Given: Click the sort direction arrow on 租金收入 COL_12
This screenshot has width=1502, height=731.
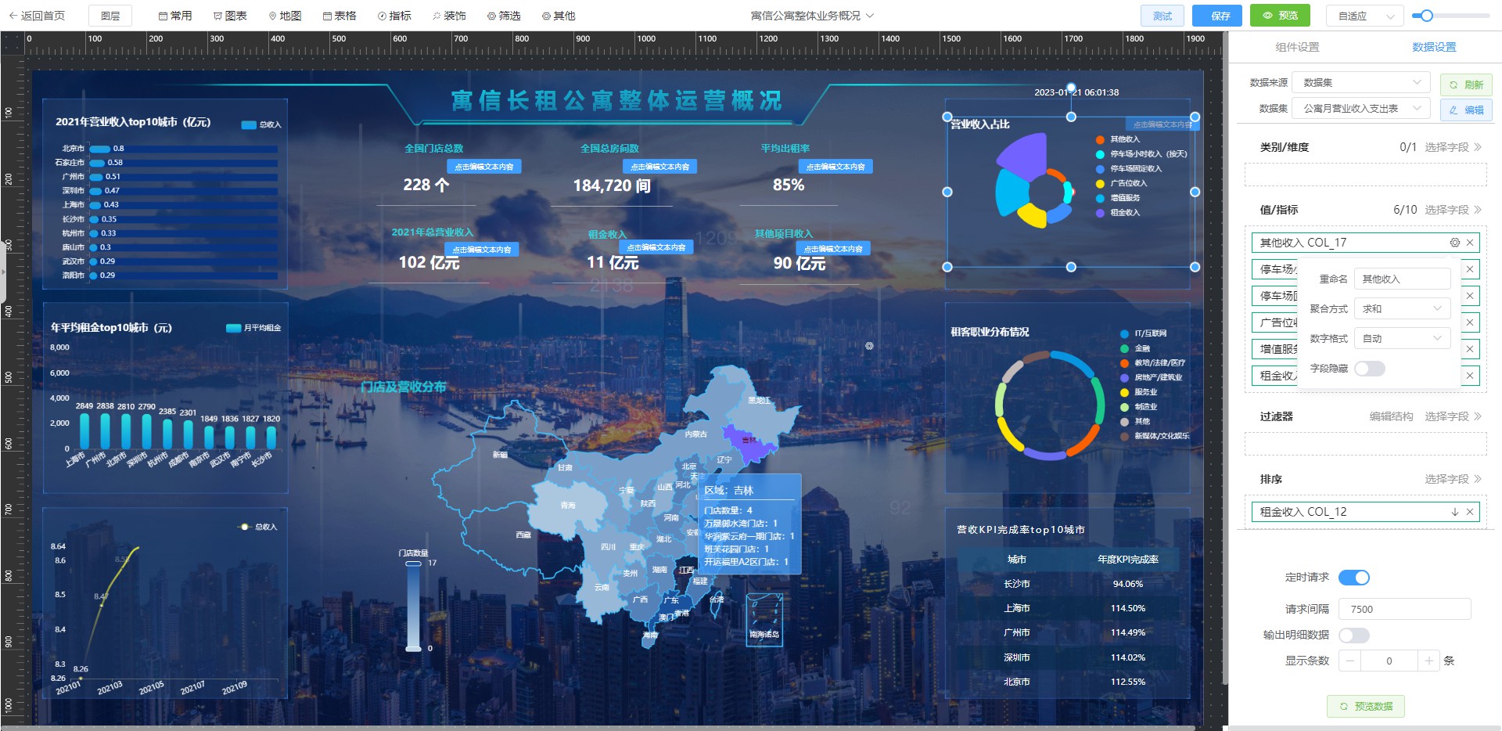Looking at the screenshot, I should (1455, 512).
